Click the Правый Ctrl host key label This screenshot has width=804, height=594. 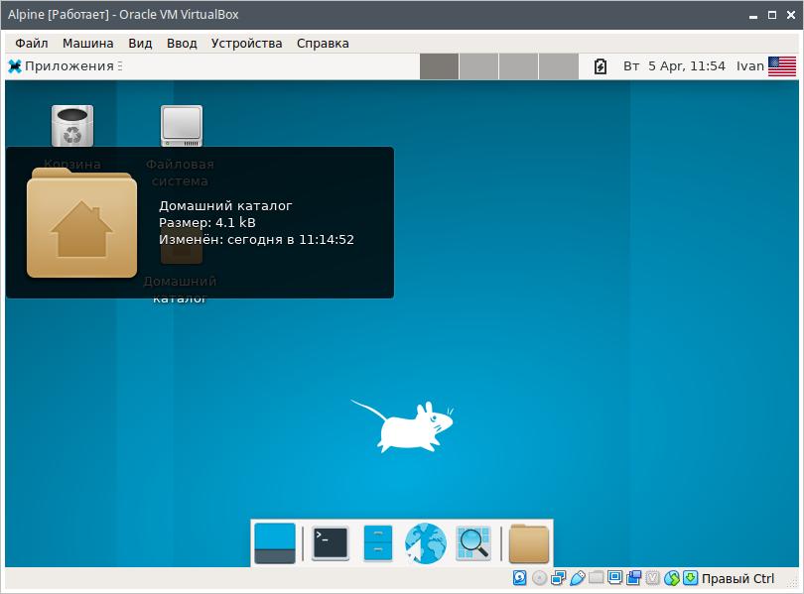click(x=737, y=579)
